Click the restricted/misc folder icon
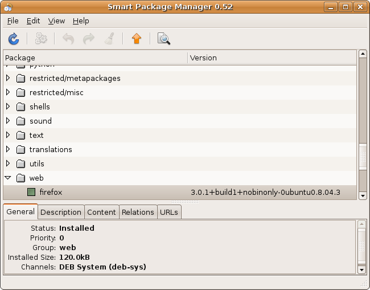The image size is (370, 290). click(x=20, y=92)
